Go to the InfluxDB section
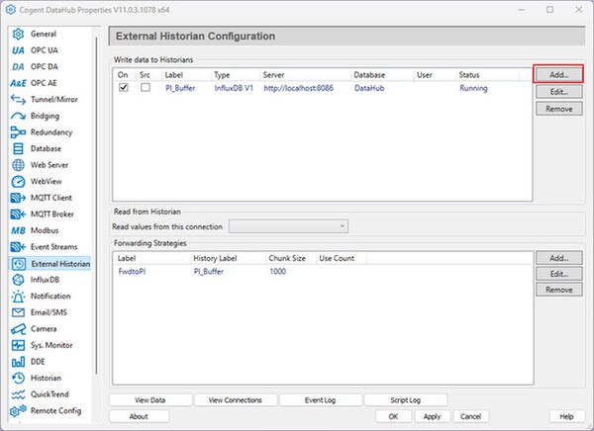The height and width of the screenshot is (431, 594). [45, 280]
